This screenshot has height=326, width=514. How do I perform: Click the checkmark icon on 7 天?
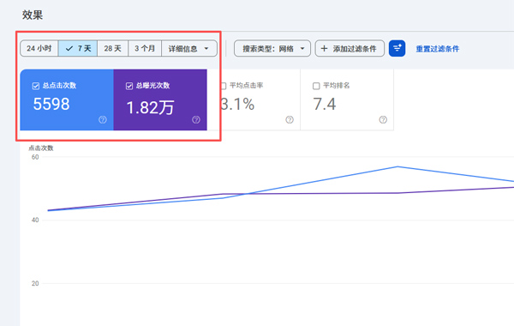(x=69, y=49)
